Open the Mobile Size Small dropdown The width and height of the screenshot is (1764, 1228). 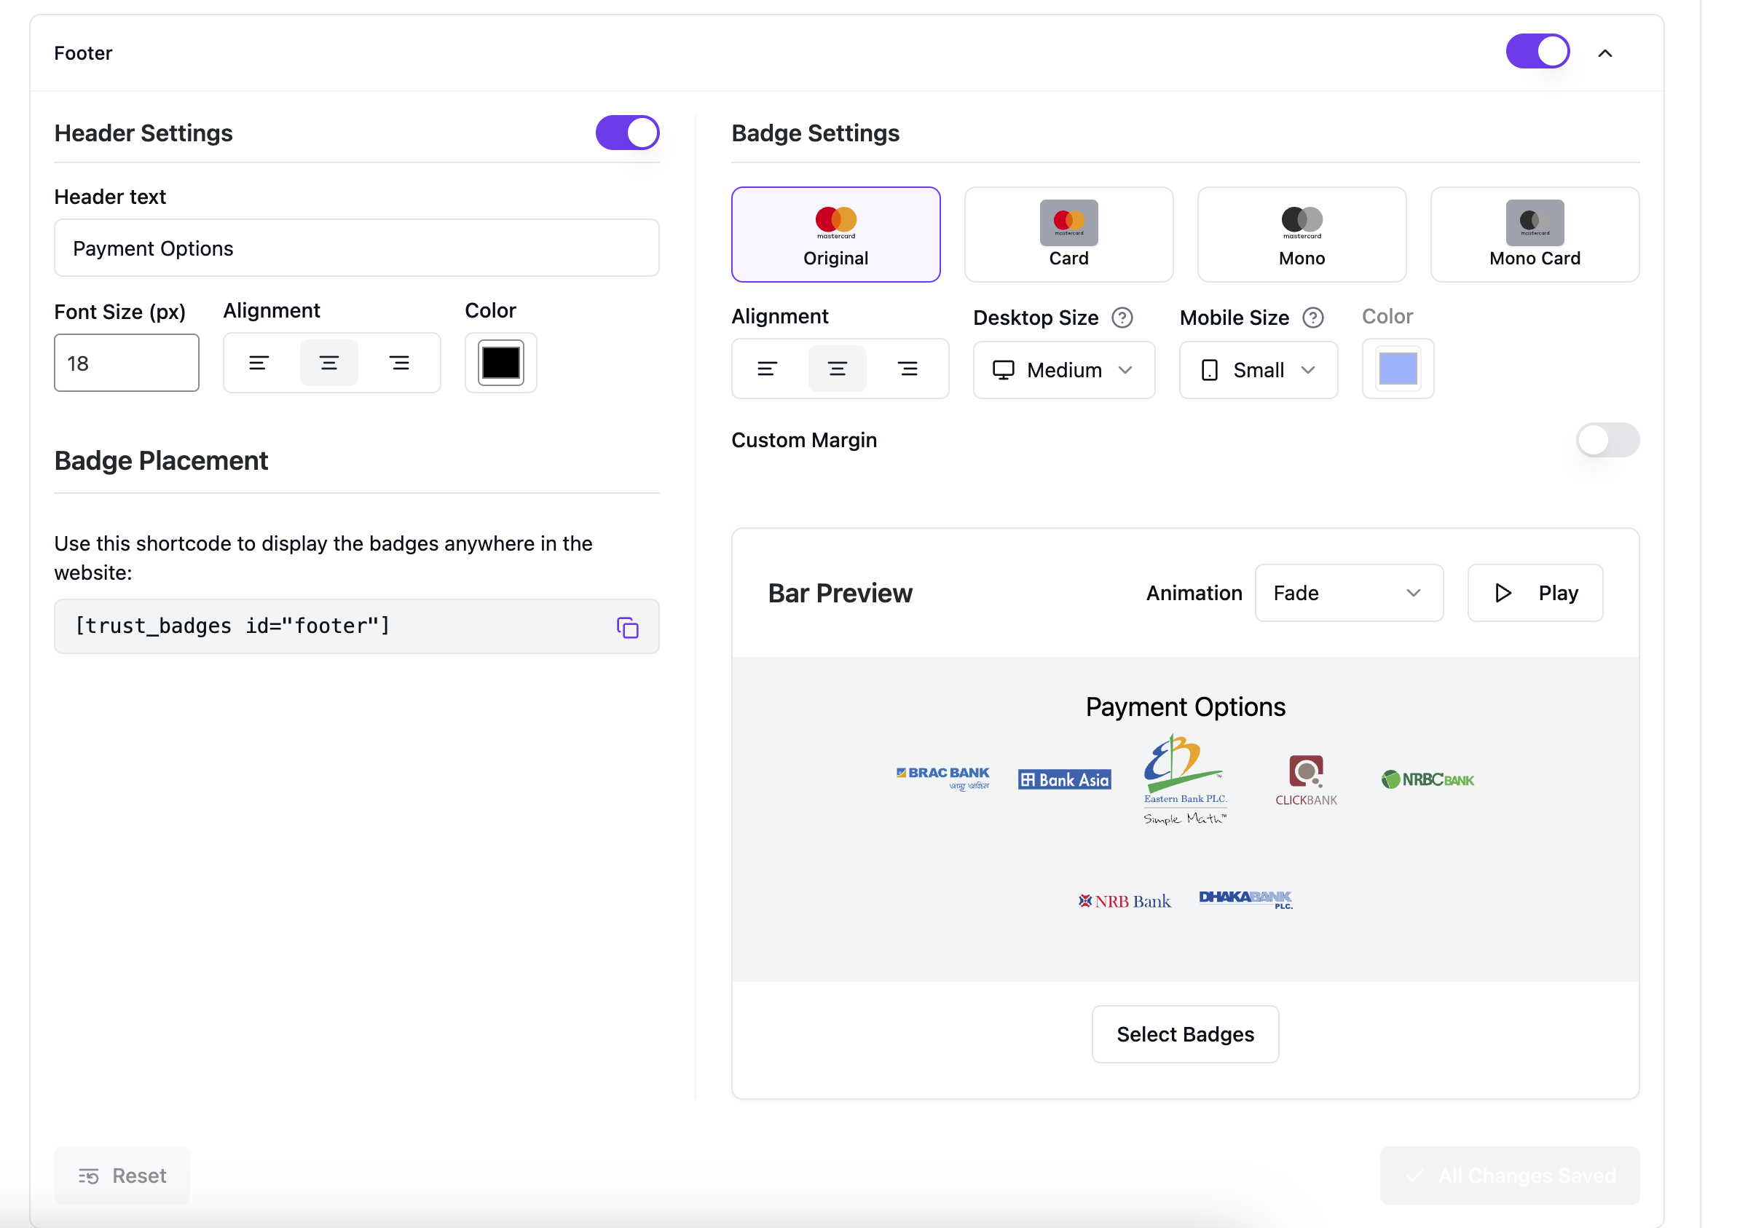click(1258, 369)
